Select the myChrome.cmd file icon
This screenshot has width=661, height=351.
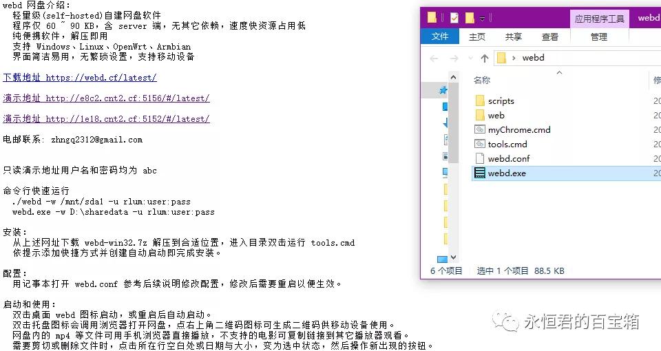(480, 129)
